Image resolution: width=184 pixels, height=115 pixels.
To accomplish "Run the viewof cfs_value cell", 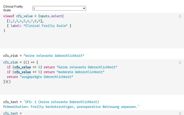I will coord(180,16).
